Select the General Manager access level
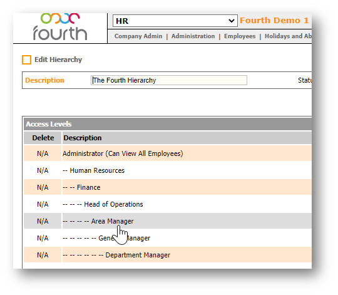 tap(106, 238)
